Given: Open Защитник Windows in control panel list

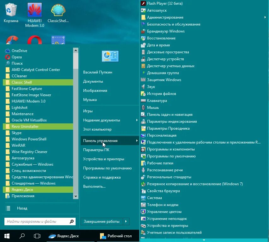Looking at the screenshot, I should 204,80.
